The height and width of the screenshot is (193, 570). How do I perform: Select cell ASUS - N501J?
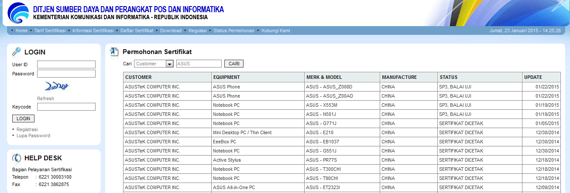pos(342,114)
